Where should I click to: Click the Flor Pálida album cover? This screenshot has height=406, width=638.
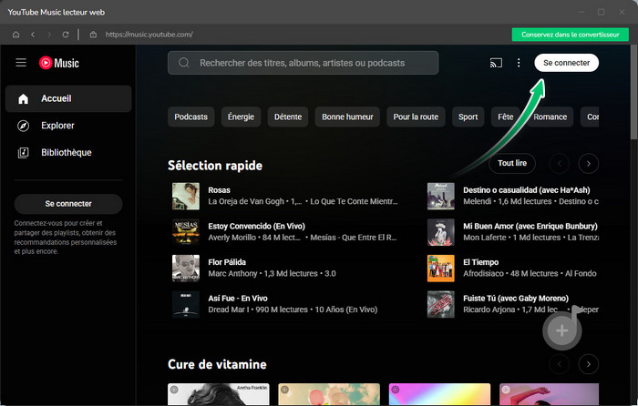coord(186,269)
